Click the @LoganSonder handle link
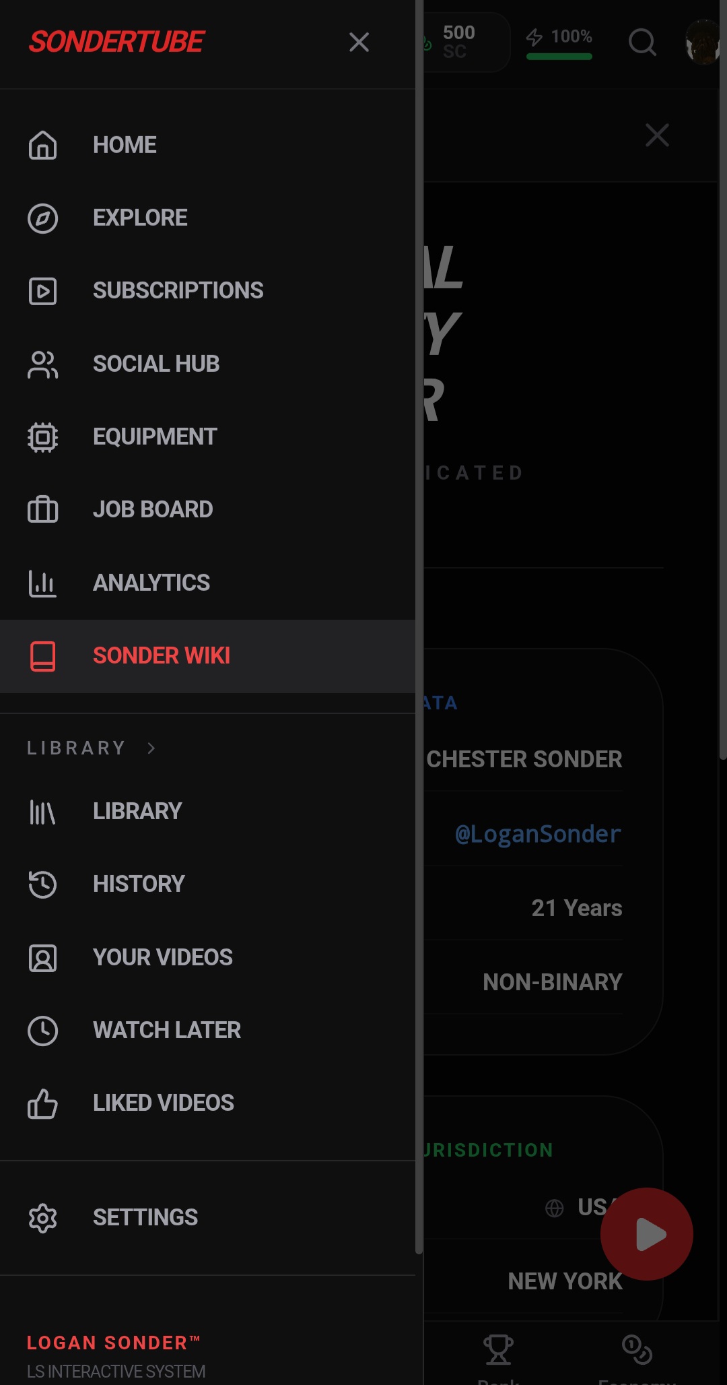Image resolution: width=727 pixels, height=1385 pixels. point(537,834)
